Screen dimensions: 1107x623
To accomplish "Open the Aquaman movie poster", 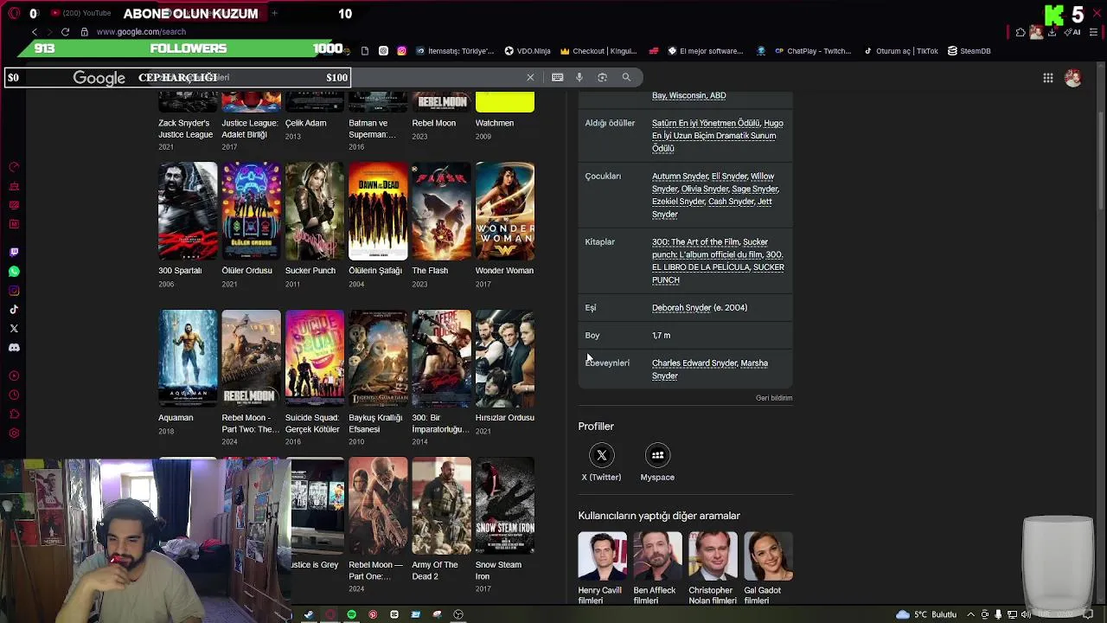I will click(x=188, y=358).
